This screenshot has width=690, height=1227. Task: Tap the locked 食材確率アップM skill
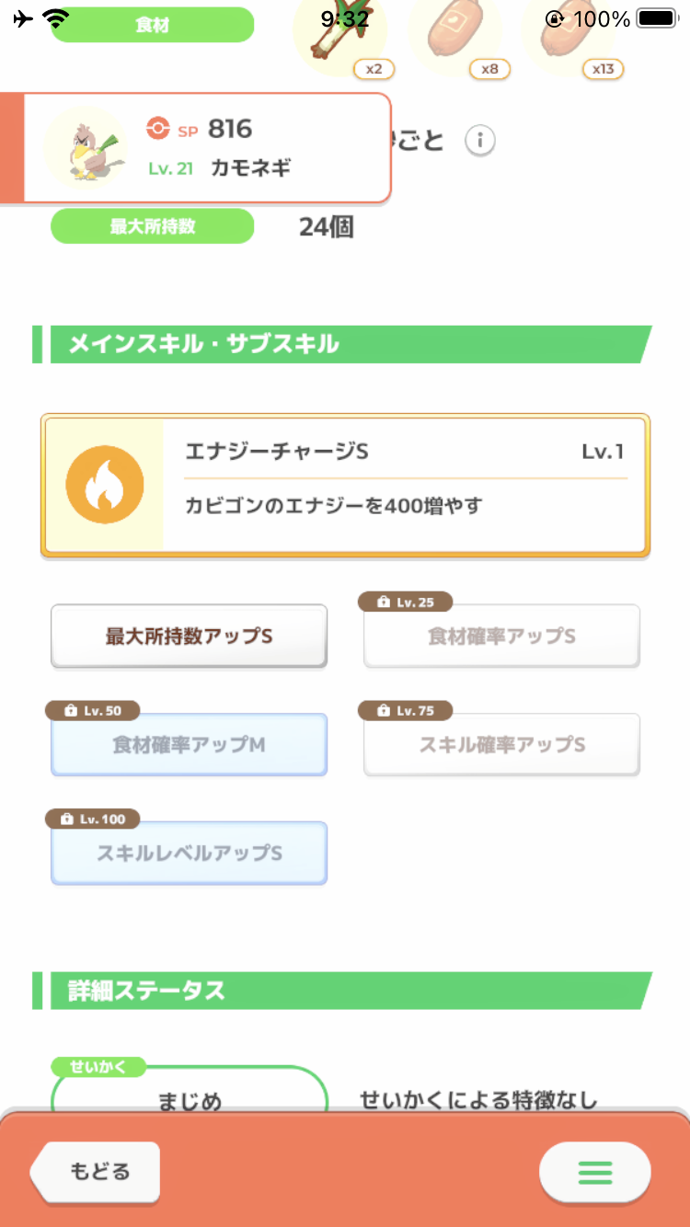pyautogui.click(x=189, y=744)
